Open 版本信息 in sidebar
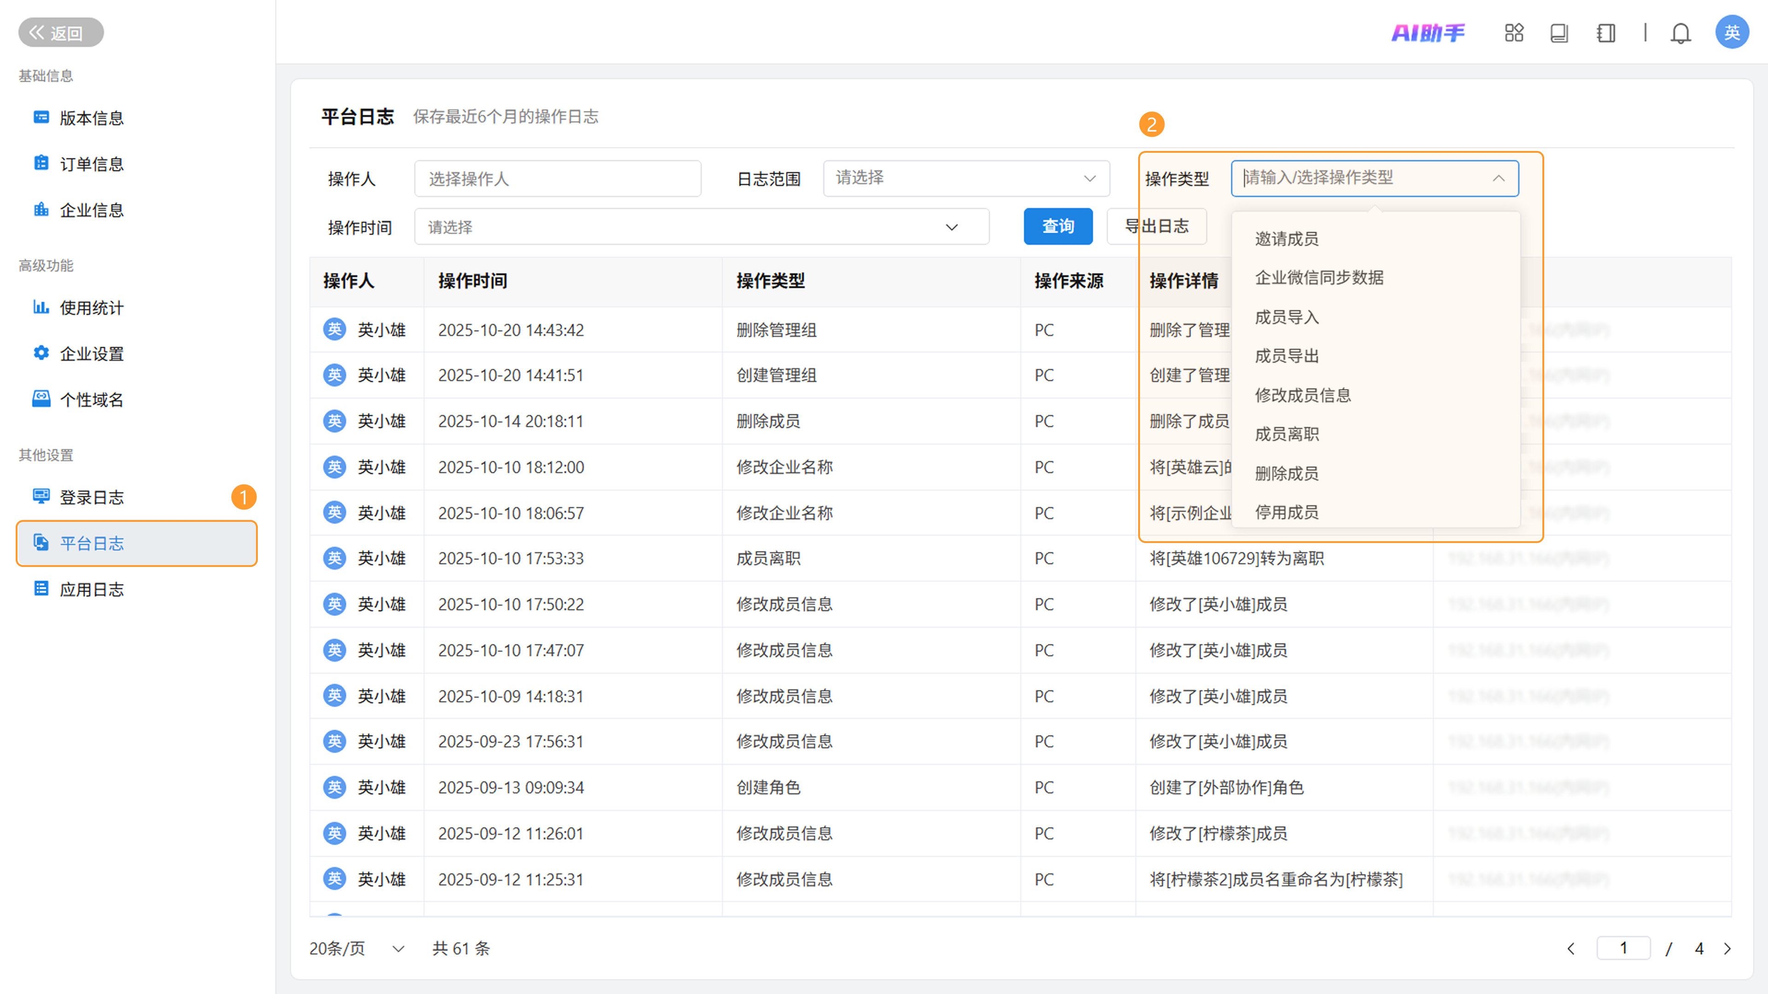Screen dimensions: 1768x994 [x=91, y=118]
